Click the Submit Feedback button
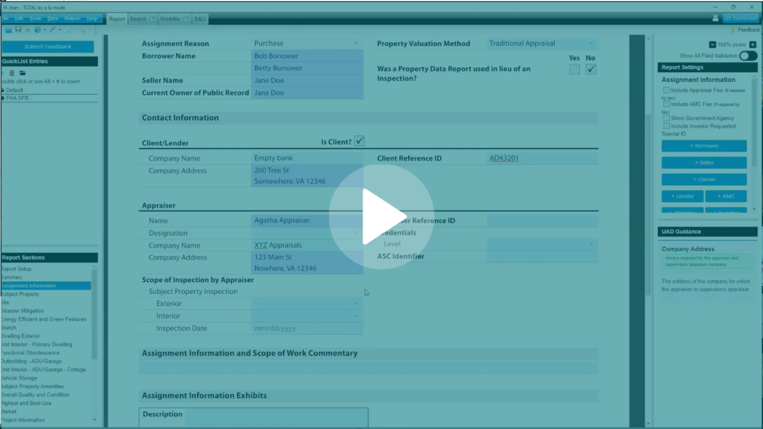The image size is (763, 429). [x=48, y=46]
